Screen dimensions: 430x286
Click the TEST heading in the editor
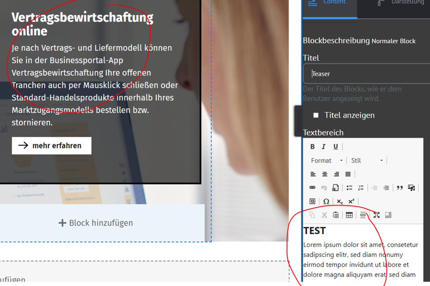(315, 231)
